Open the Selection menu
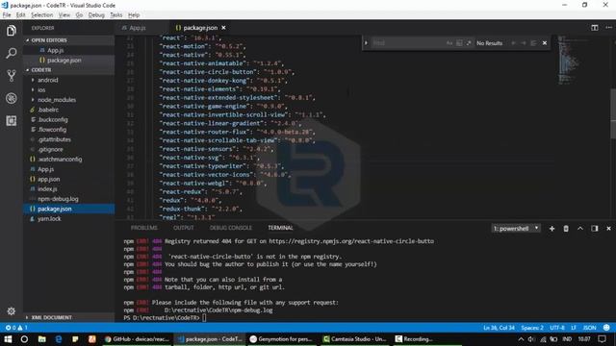Image resolution: width=616 pixels, height=346 pixels. click(x=41, y=15)
